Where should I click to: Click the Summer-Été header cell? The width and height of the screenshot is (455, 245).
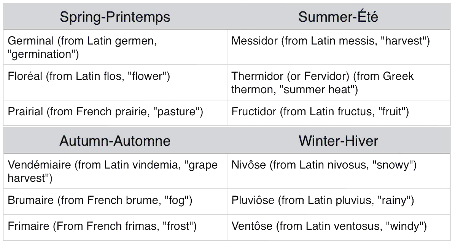tap(338, 17)
